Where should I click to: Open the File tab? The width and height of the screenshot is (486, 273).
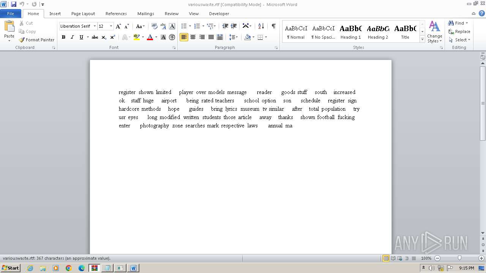tap(11, 14)
